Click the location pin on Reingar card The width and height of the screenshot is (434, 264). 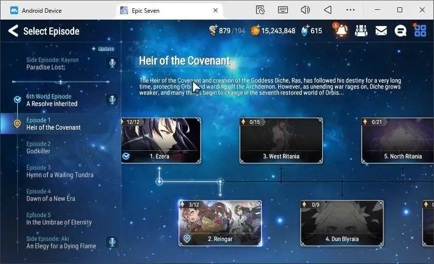click(187, 239)
